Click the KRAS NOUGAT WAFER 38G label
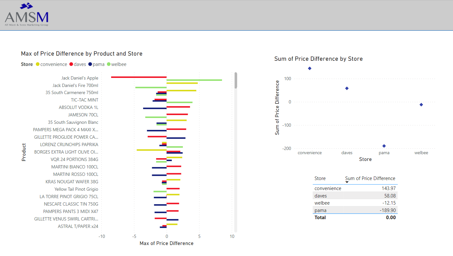The image size is (453, 256). point(72,182)
